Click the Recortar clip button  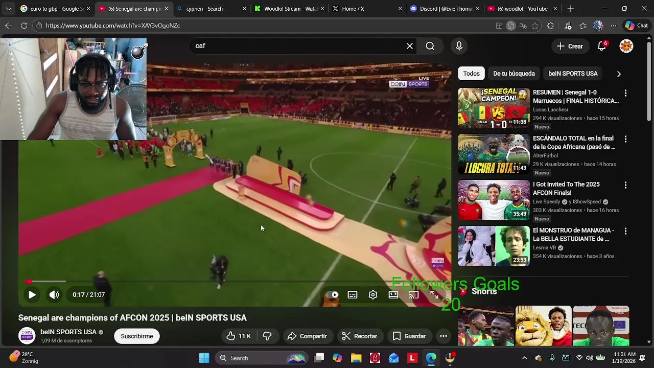360,336
